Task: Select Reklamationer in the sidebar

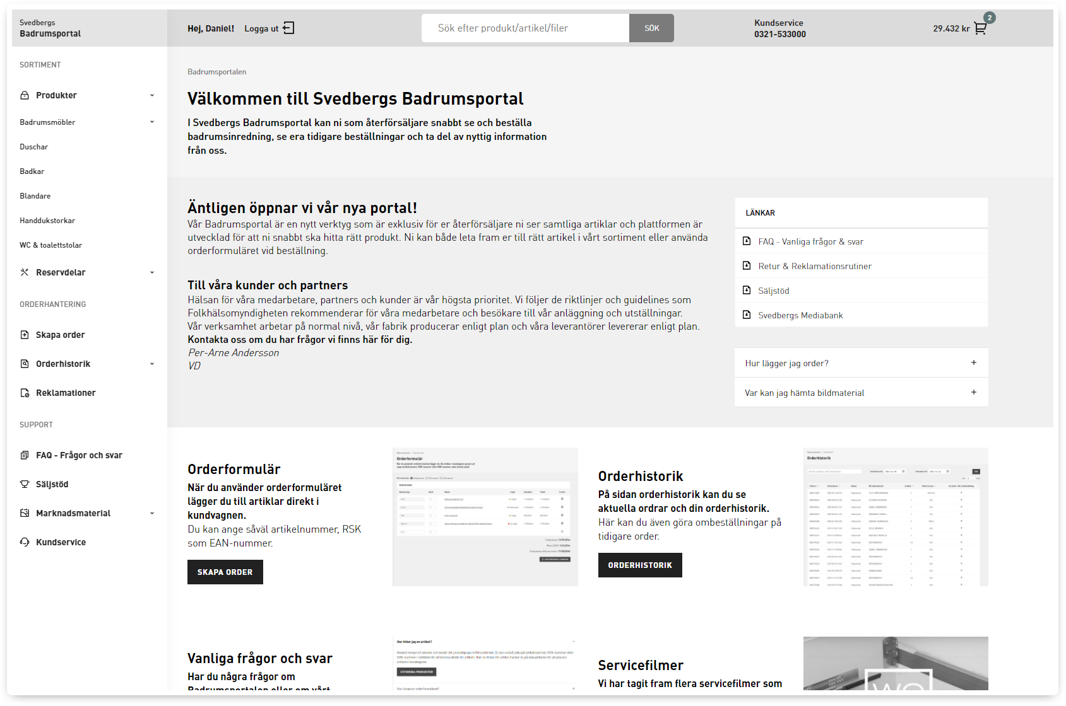Action: coord(66,393)
